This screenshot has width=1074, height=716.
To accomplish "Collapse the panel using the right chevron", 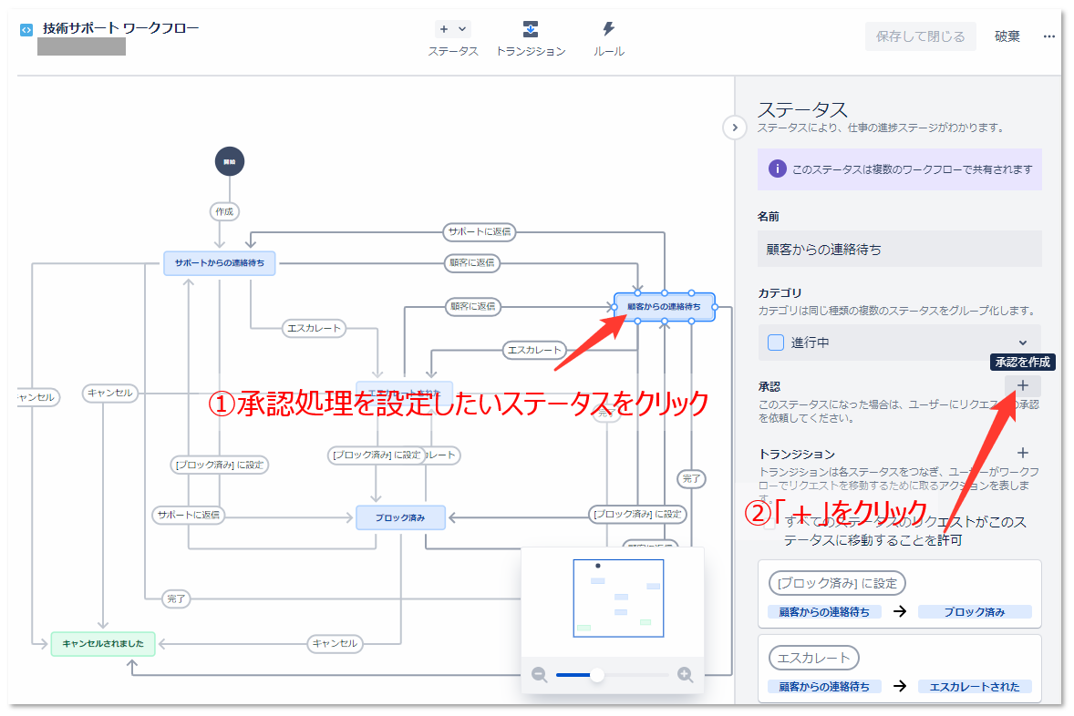I will [x=734, y=128].
